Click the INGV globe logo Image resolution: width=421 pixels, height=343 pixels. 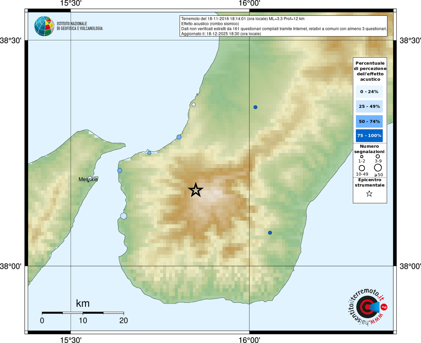click(x=44, y=26)
